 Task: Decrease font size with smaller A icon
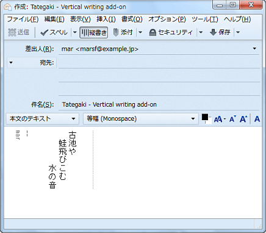click(232, 119)
